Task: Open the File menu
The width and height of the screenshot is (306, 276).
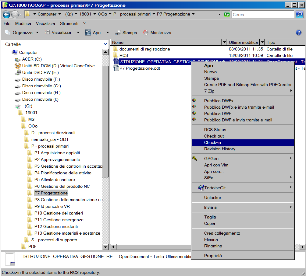Action: tap(7, 23)
